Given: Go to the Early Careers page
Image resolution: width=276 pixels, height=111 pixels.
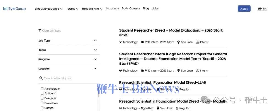Looking at the screenshot, I should (x=131, y=8).
